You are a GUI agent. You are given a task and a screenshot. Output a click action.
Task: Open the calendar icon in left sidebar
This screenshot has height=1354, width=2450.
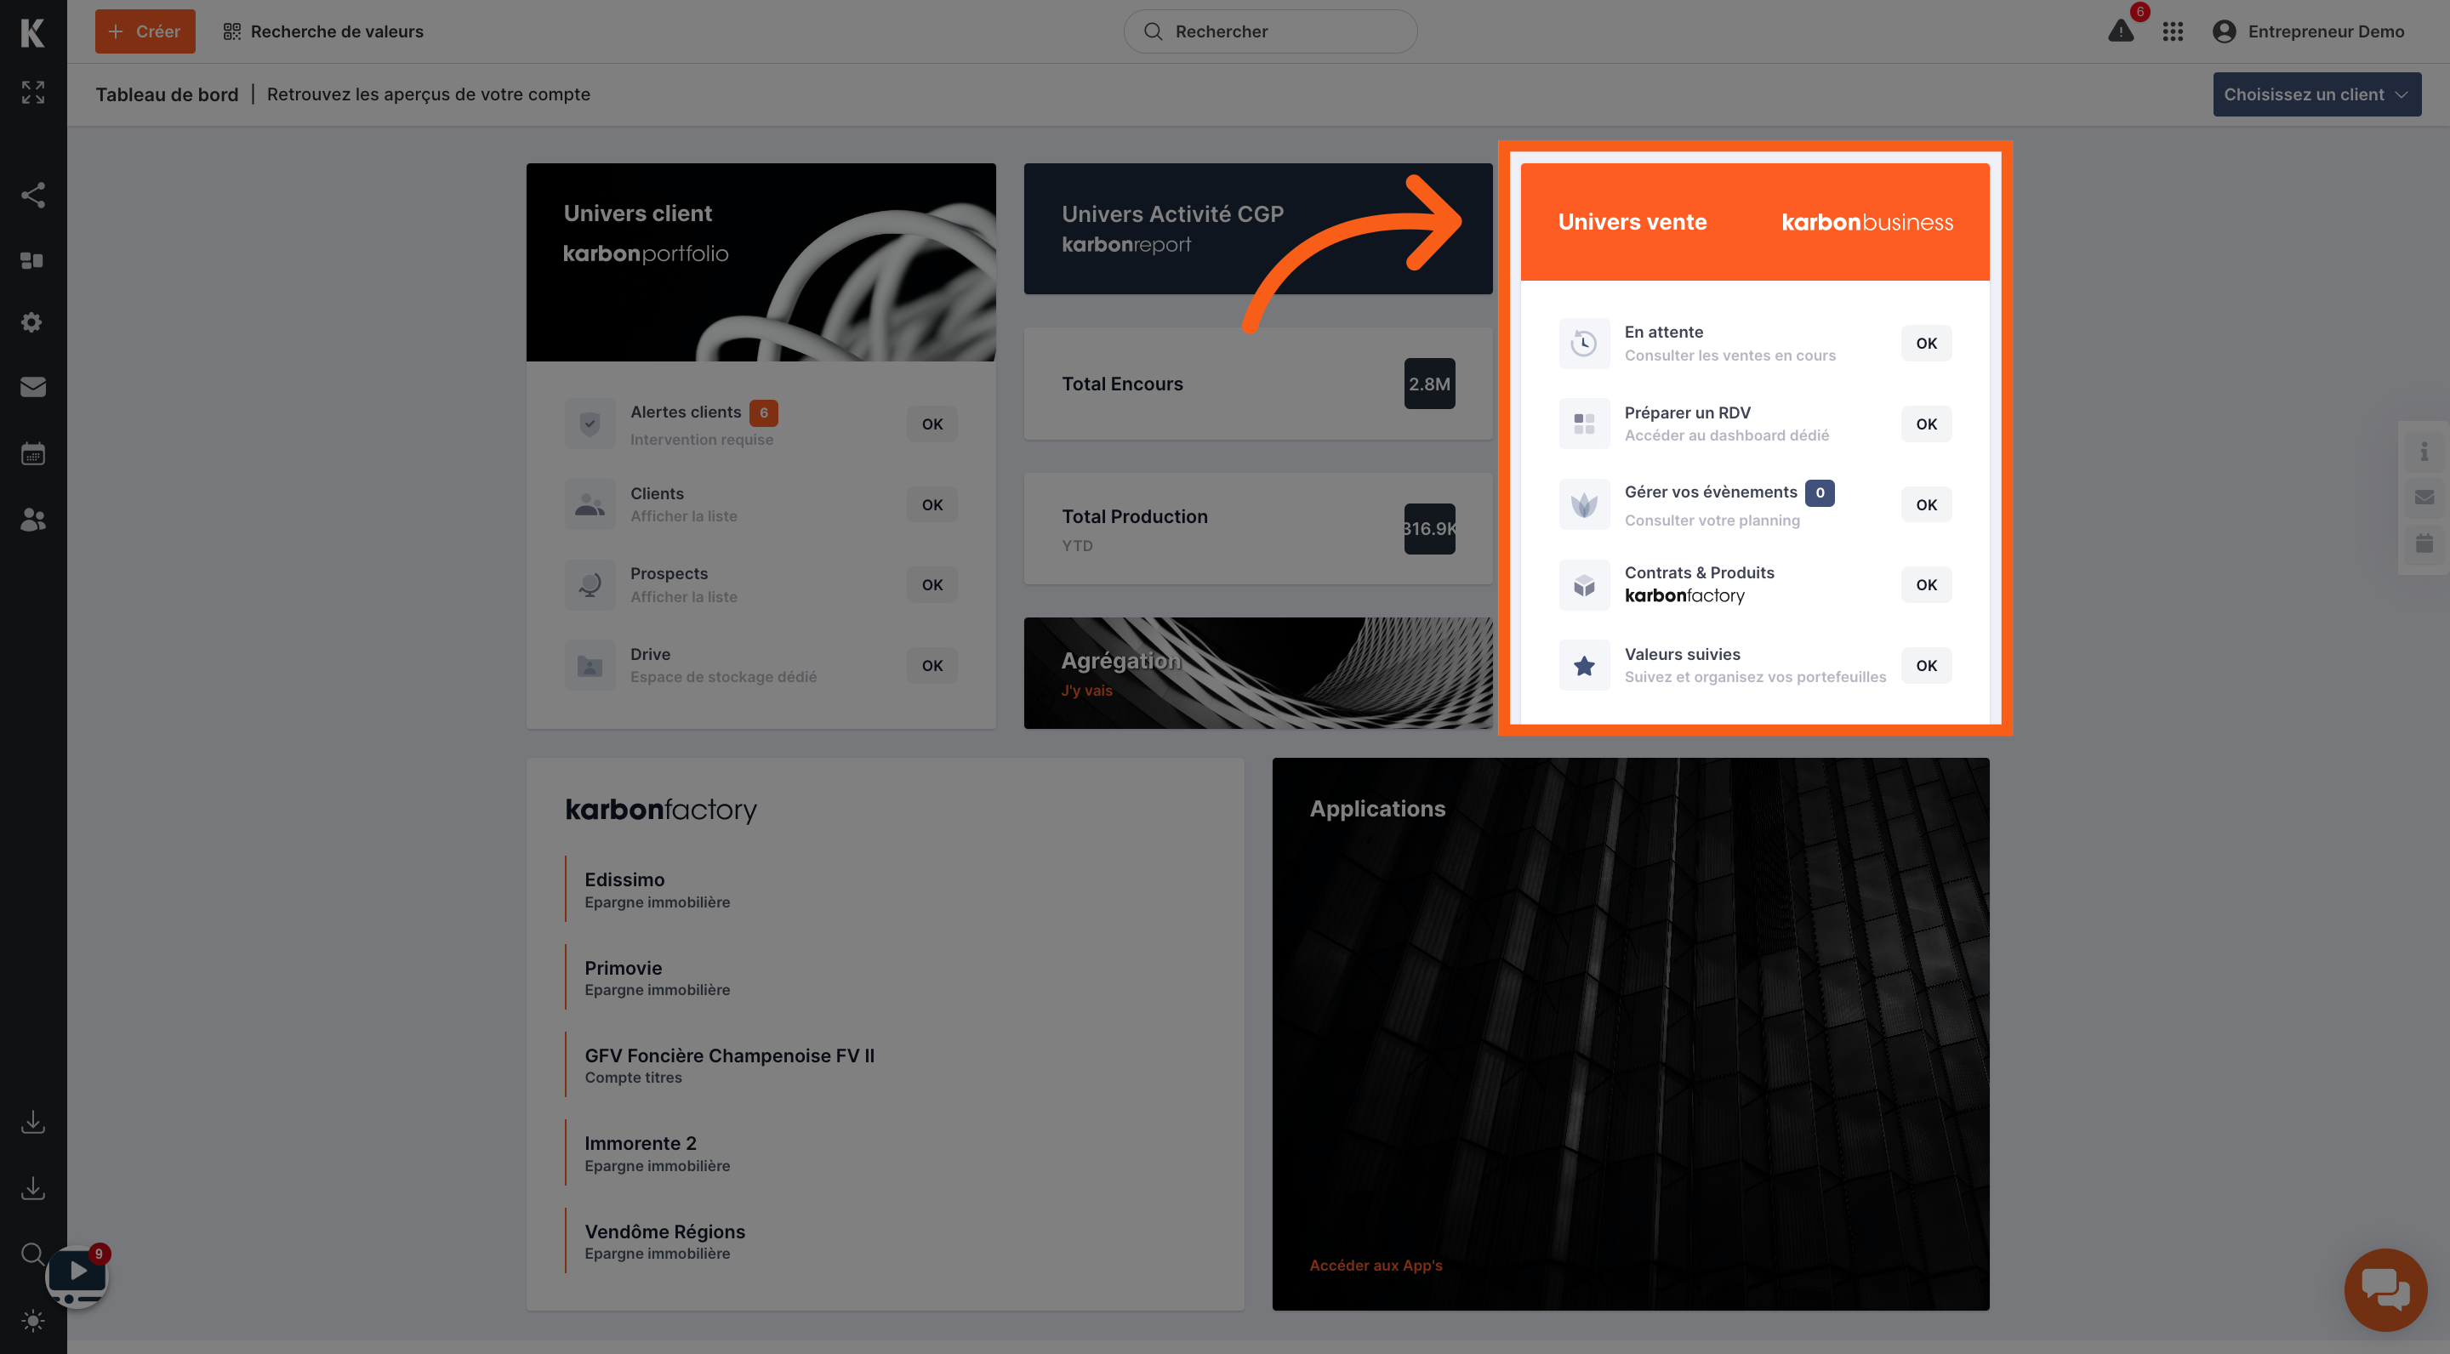coord(32,453)
